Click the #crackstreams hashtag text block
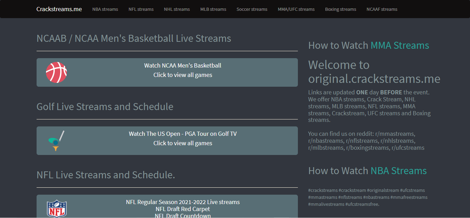This screenshot has width=470, height=218. click(x=368, y=197)
